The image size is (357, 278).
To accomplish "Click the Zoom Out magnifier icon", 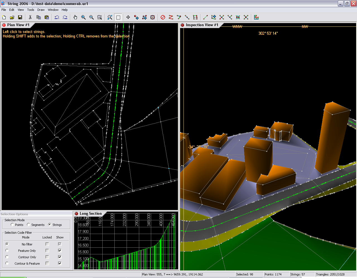I will [x=91, y=17].
